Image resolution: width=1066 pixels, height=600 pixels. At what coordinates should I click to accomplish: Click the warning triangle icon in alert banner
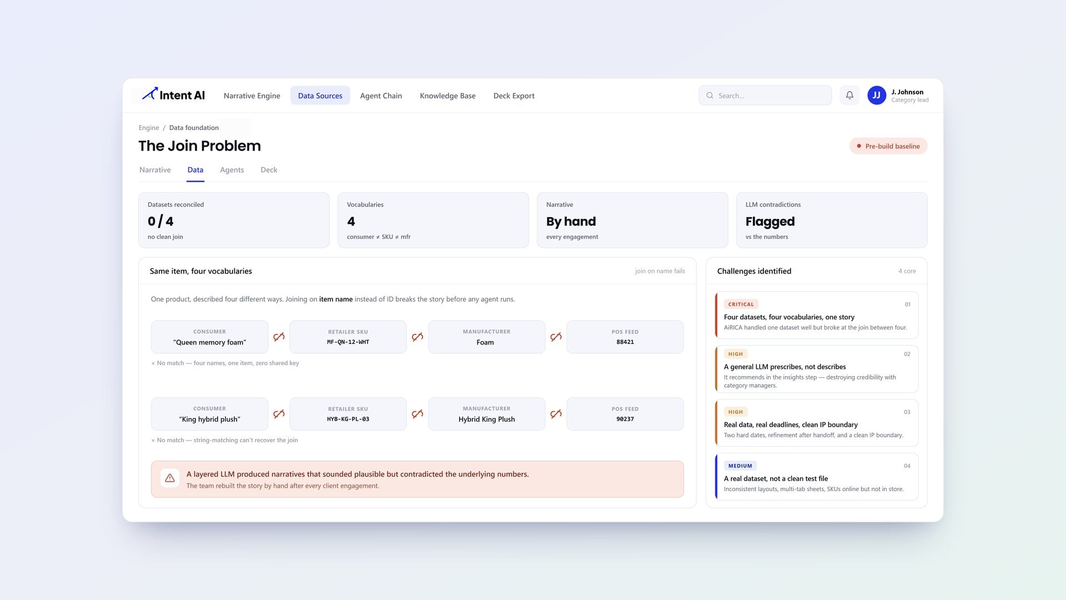click(170, 478)
